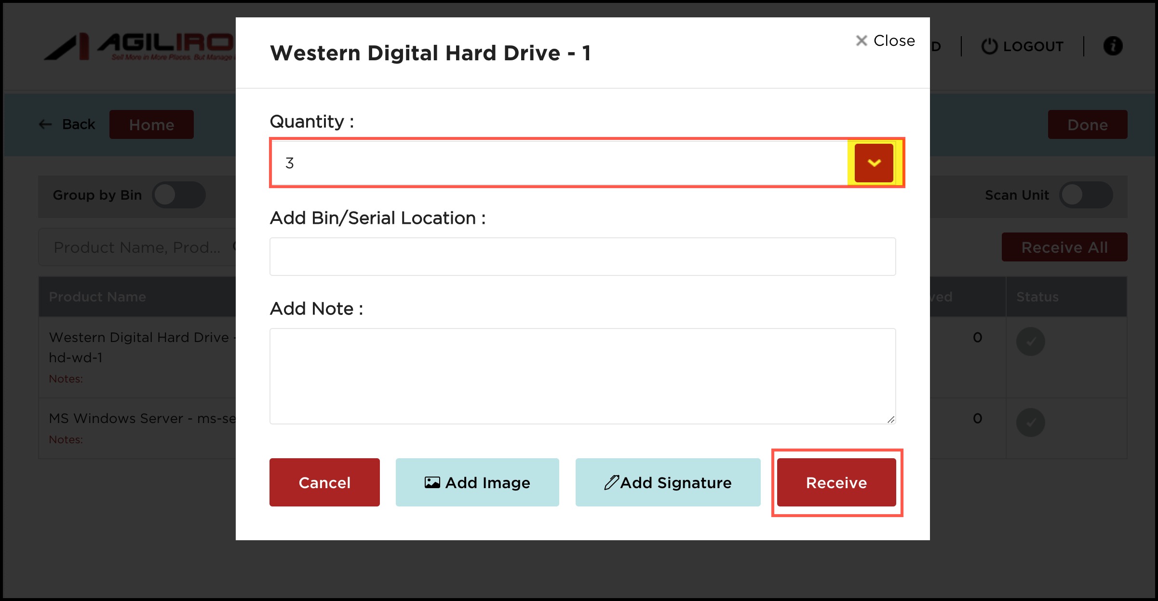The height and width of the screenshot is (601, 1158).
Task: Focus the Add Bin/Serial Location field
Action: [x=582, y=257]
